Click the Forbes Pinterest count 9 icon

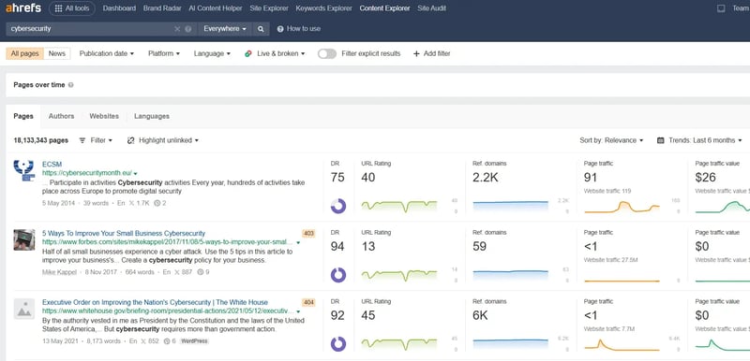coord(201,272)
